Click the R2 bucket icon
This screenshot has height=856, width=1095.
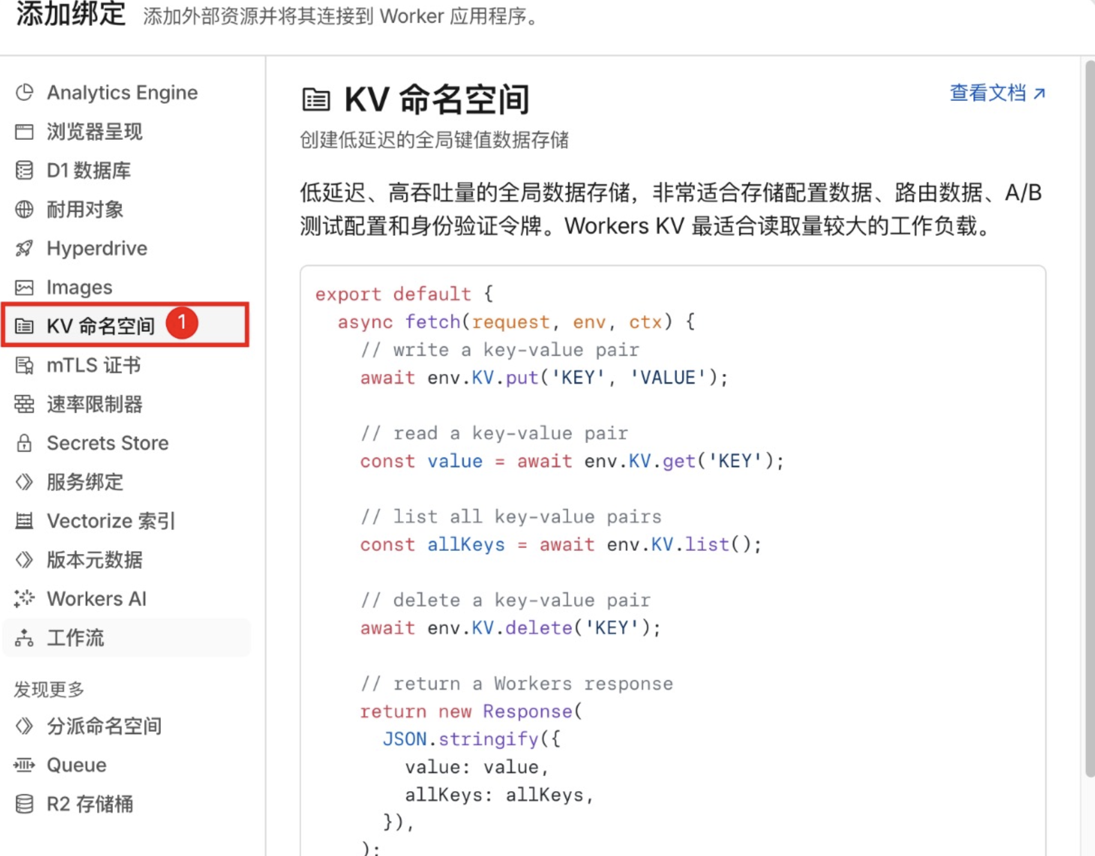tap(25, 804)
